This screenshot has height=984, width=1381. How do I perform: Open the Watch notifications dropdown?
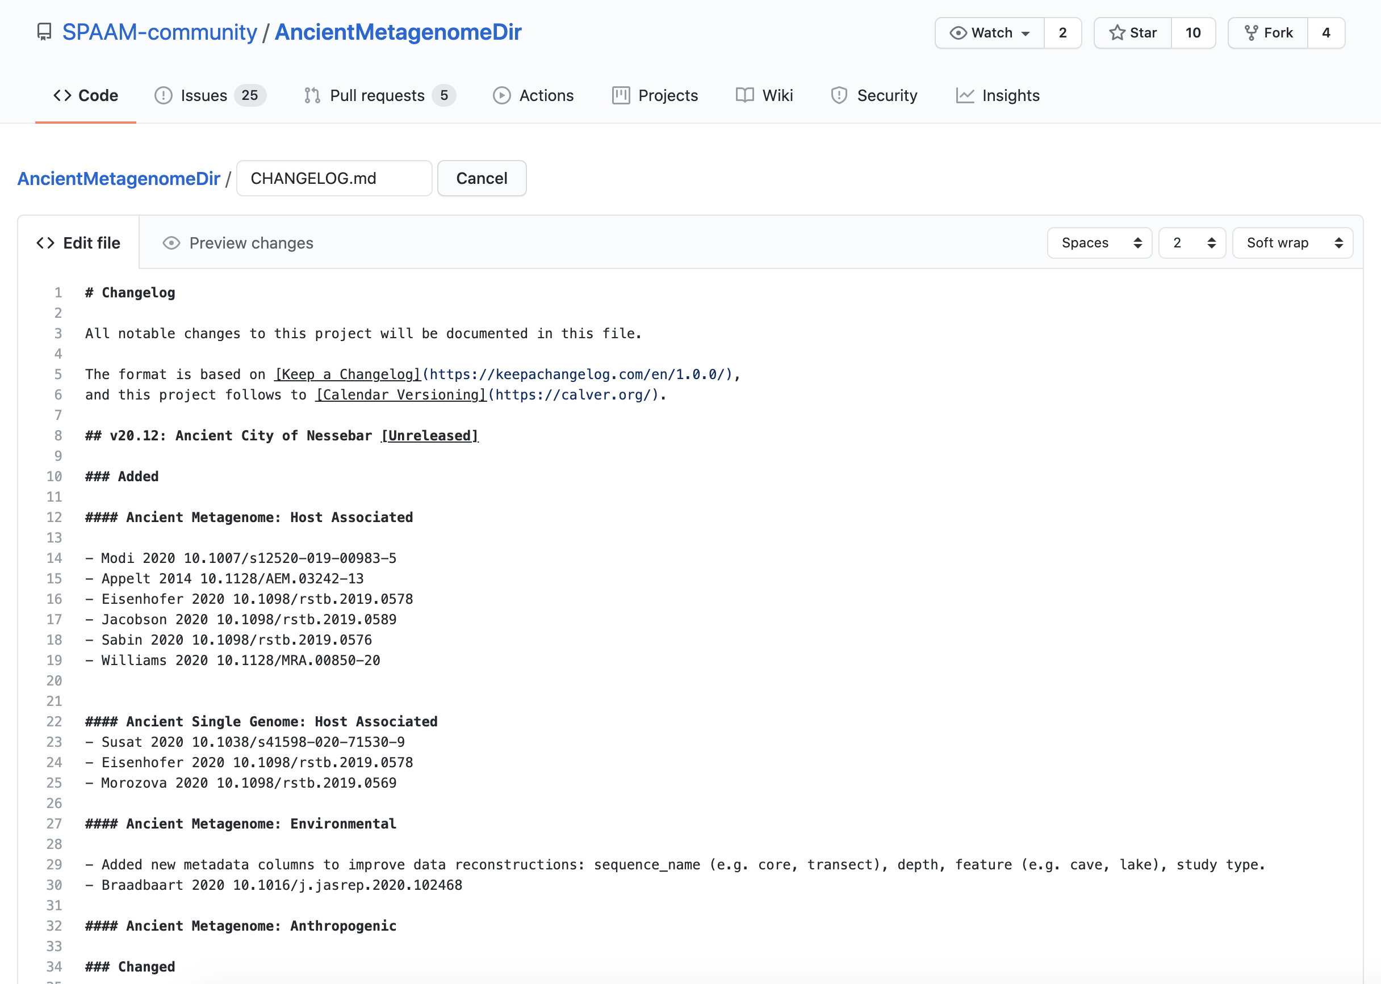tap(989, 33)
